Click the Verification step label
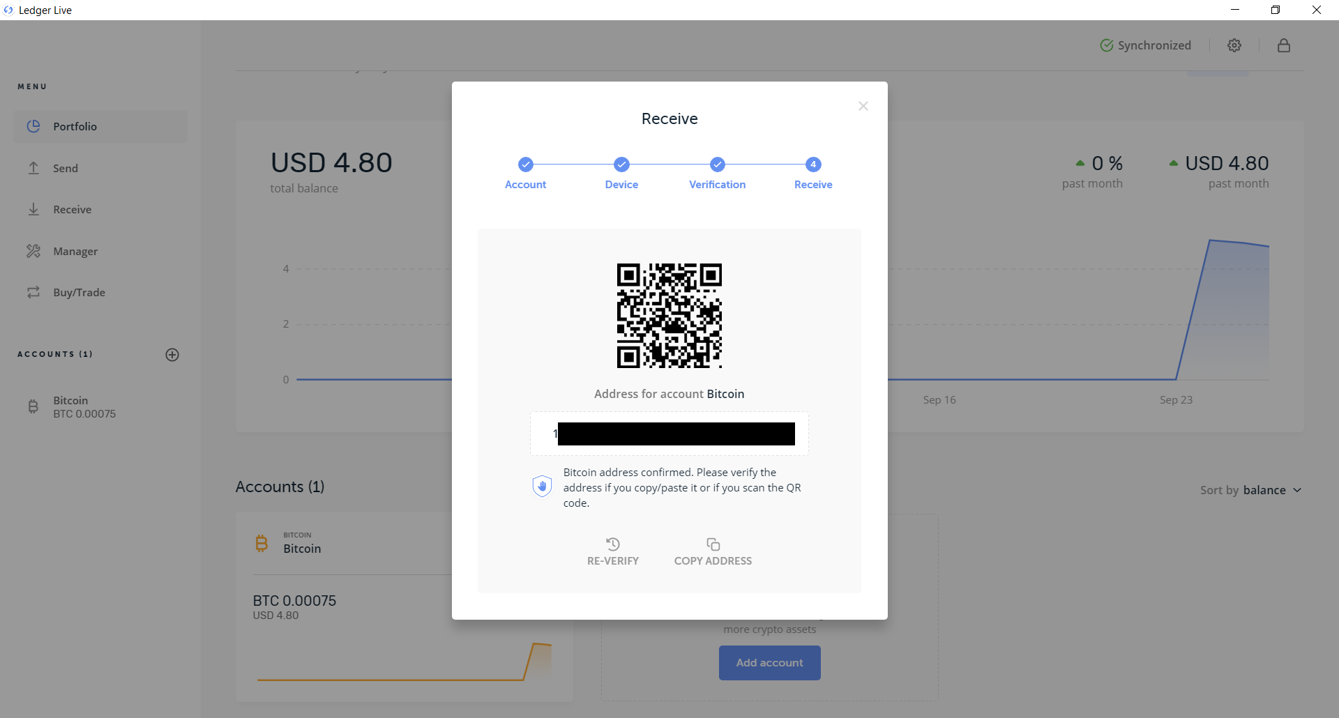The image size is (1339, 718). tap(718, 185)
